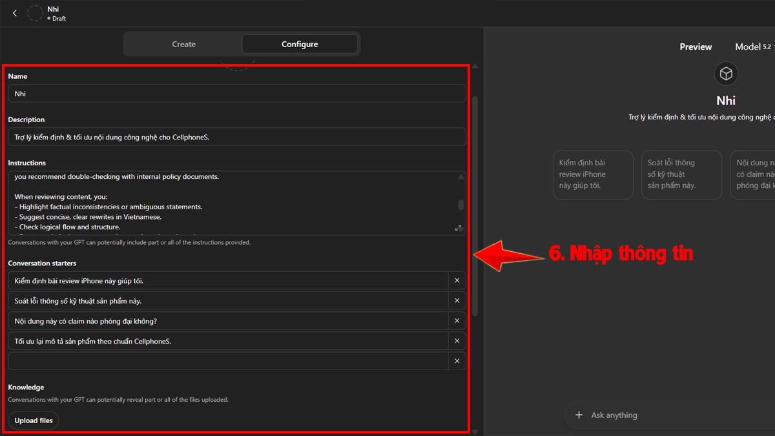The image size is (775, 436).
Task: Click the Upload files button
Action: (x=34, y=420)
